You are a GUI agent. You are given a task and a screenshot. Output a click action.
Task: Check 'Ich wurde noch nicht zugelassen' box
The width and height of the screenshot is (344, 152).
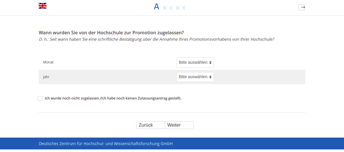click(x=40, y=98)
